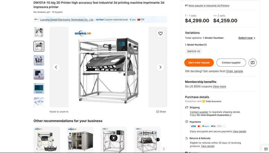Expand variations via Select now
Viewport: 269px width, 153px height.
pos(246,38)
